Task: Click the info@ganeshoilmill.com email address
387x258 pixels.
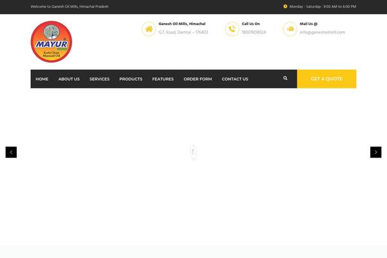Action: click(x=322, y=32)
